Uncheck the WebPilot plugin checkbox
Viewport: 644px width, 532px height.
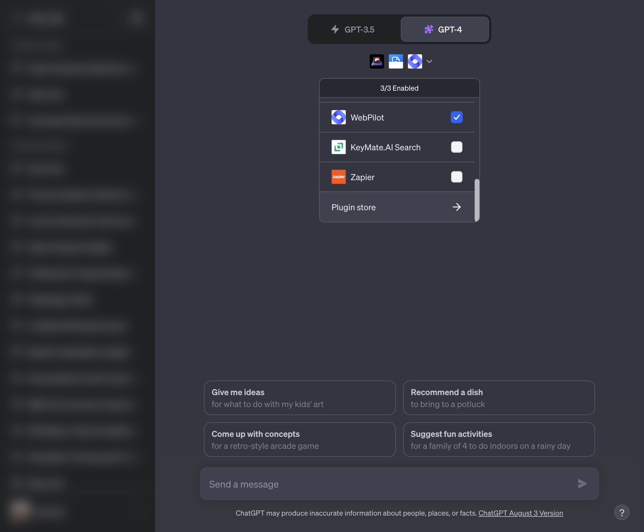(x=456, y=117)
